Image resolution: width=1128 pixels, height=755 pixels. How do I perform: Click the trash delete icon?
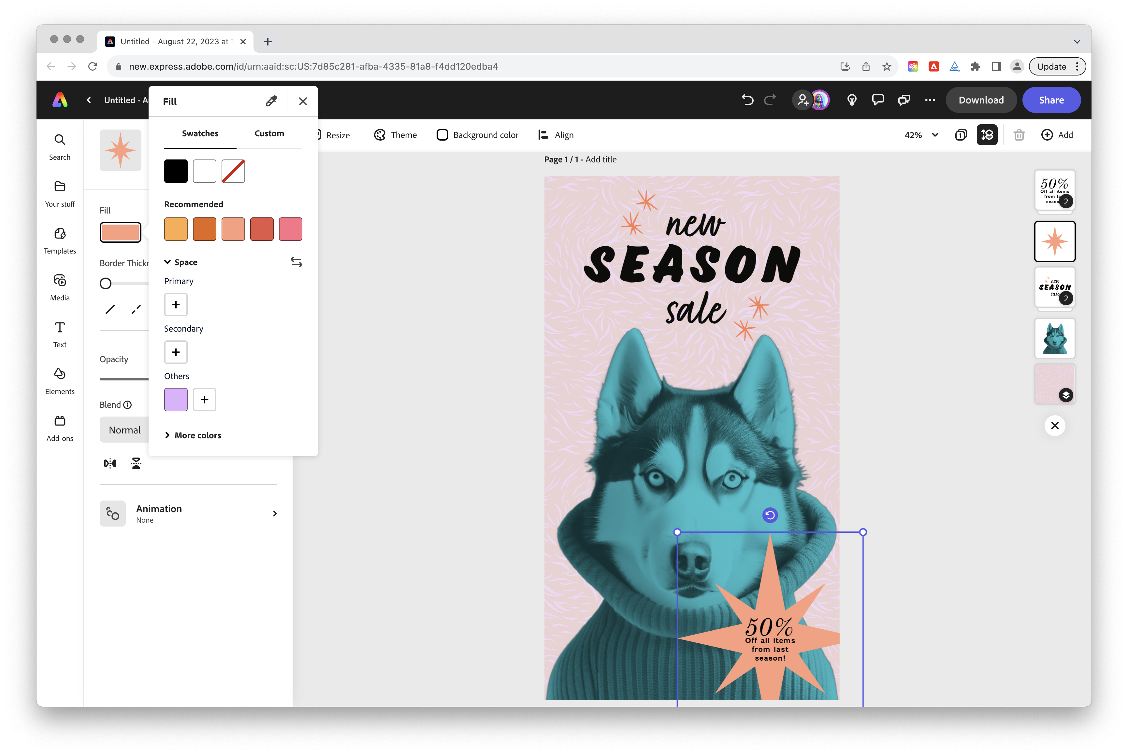(x=1019, y=135)
